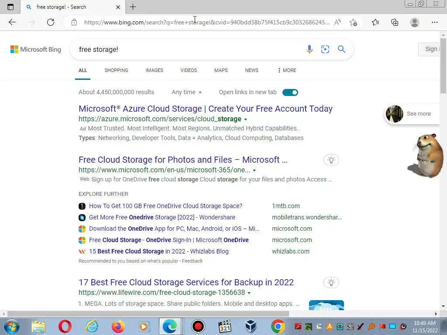Go to the Microsoft Bing logo
The image size is (447, 335).
coord(36,49)
